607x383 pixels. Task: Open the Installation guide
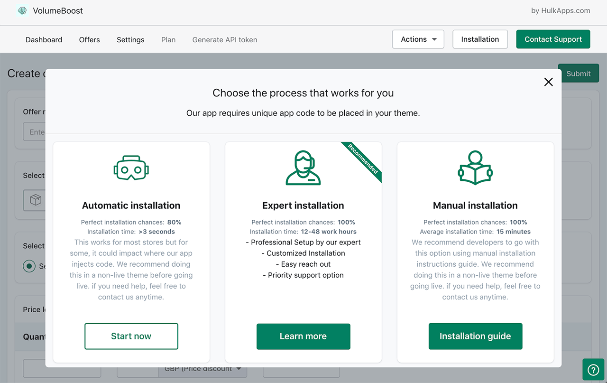click(x=475, y=336)
